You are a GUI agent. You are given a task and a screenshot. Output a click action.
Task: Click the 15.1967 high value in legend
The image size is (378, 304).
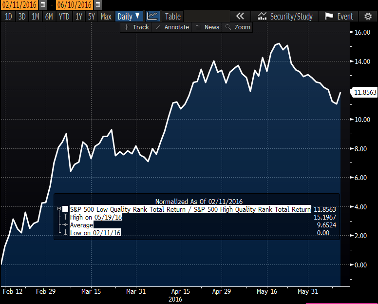point(325,217)
